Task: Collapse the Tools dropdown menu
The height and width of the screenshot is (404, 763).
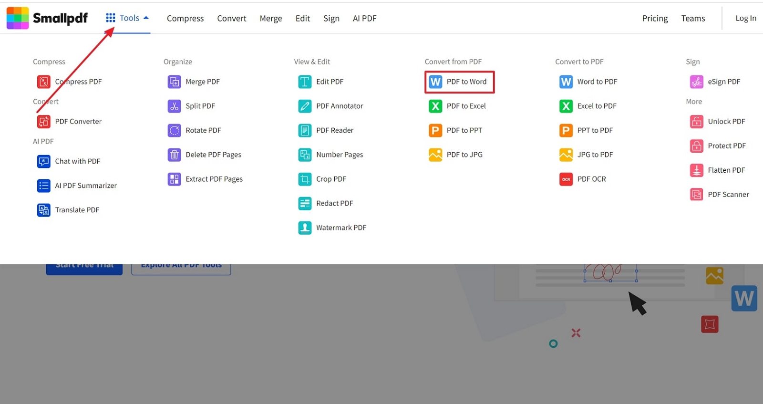Action: [x=127, y=18]
